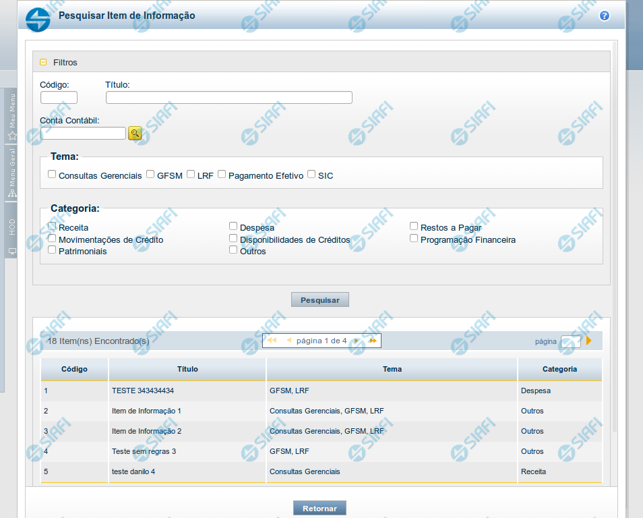The height and width of the screenshot is (518, 643).
Task: Click the previous page arrow icon
Action: [288, 341]
